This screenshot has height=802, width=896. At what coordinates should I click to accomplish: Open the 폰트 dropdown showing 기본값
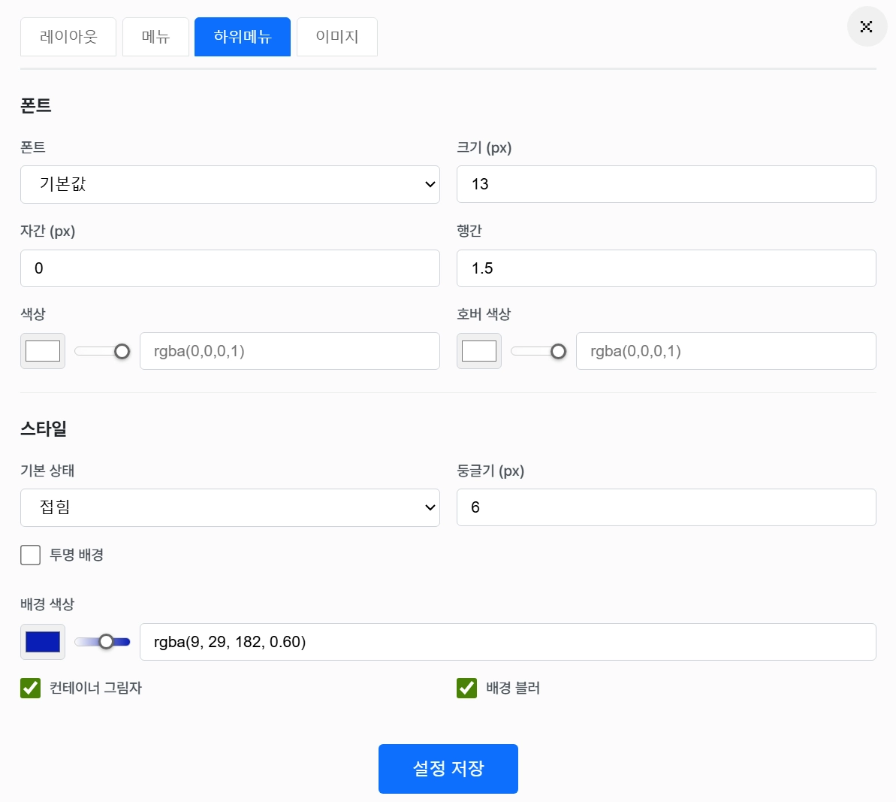[230, 184]
